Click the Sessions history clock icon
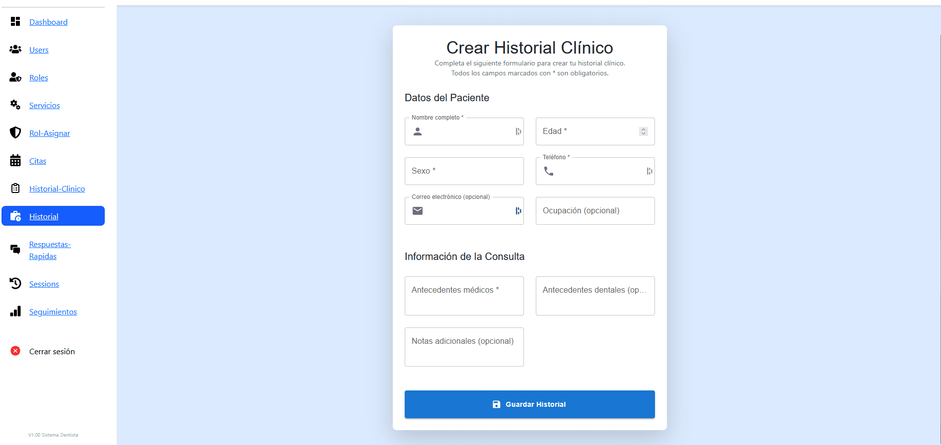Screen dimensions: 941x445 (x=15, y=283)
